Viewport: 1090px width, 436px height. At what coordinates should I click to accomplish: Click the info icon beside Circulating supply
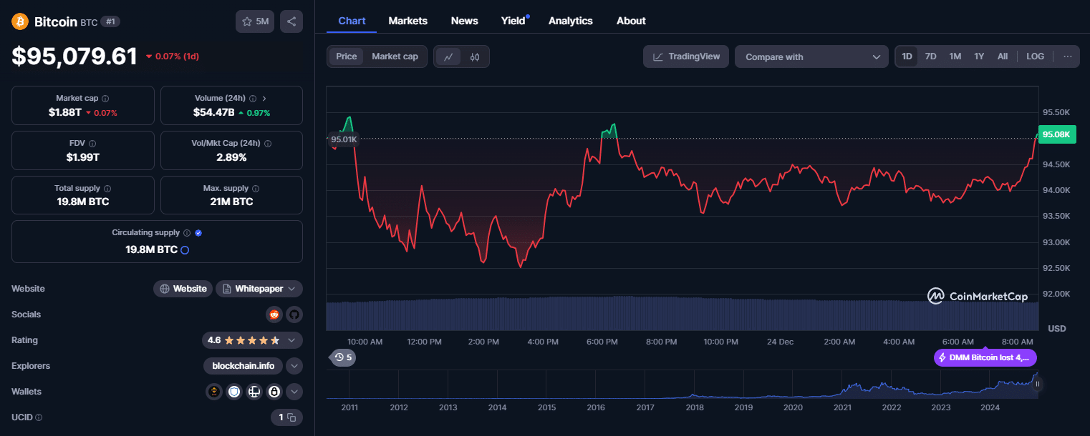(187, 232)
